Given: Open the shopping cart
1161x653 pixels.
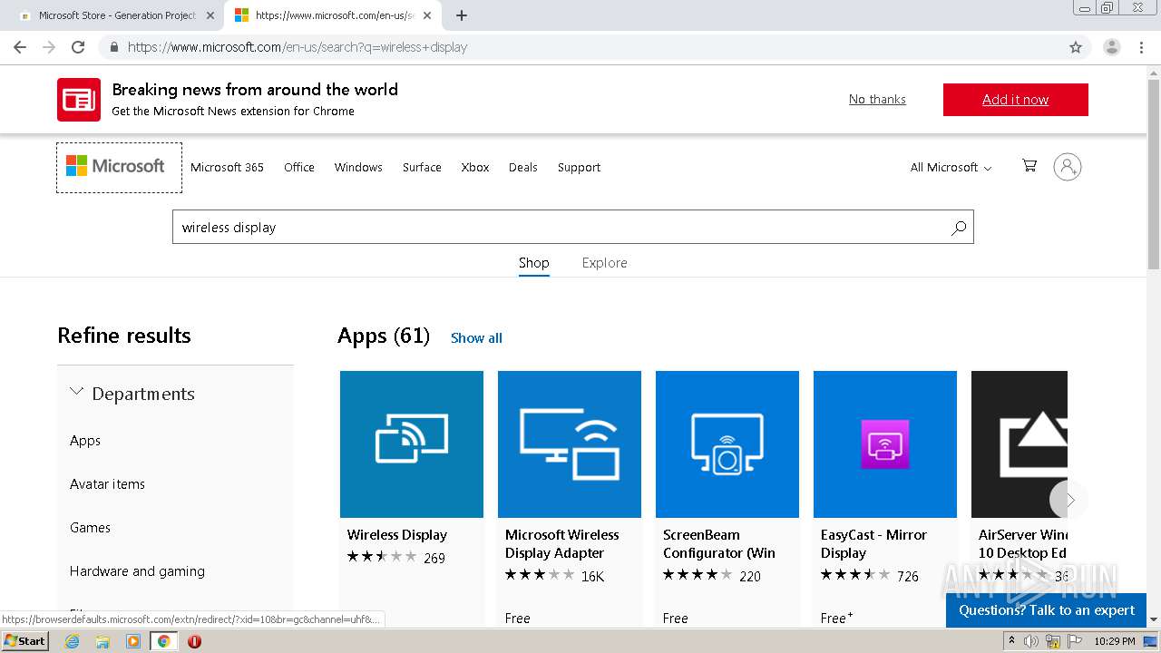Looking at the screenshot, I should click(1029, 166).
